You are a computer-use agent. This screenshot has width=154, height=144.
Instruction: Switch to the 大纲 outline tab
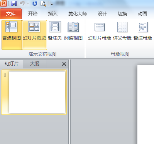pos(34,64)
